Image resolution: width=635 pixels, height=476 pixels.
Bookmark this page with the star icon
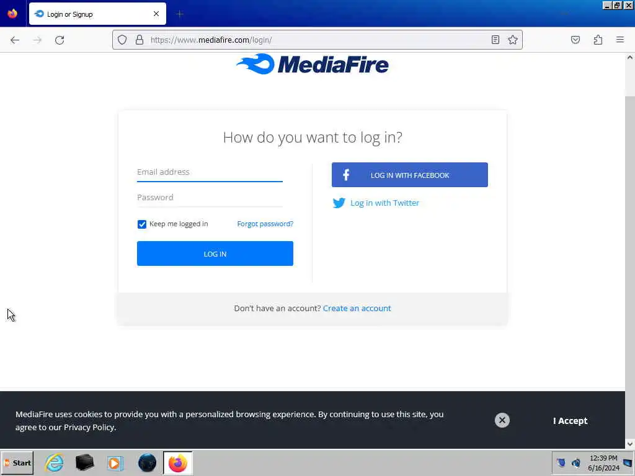pos(513,40)
